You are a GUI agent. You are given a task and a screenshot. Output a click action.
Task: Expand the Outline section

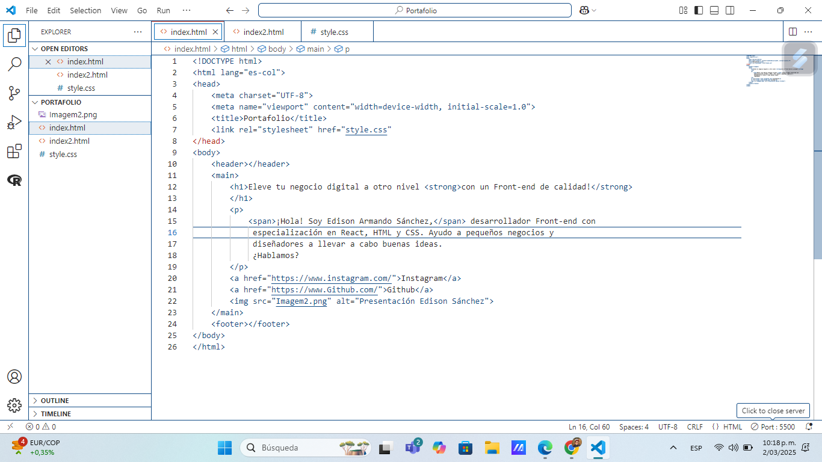pos(55,401)
